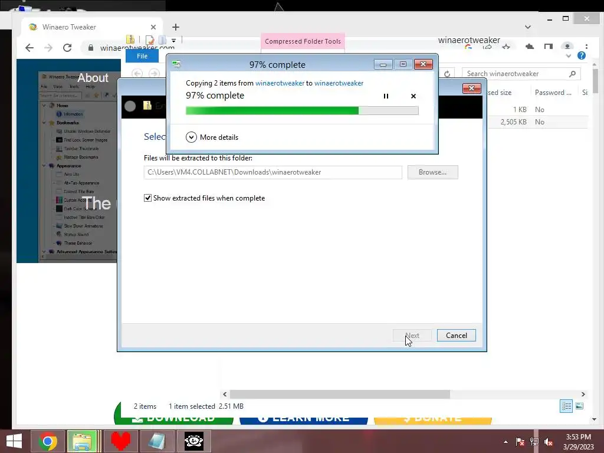Click the Browse button in extract dialog
This screenshot has width=604, height=453.
click(432, 172)
